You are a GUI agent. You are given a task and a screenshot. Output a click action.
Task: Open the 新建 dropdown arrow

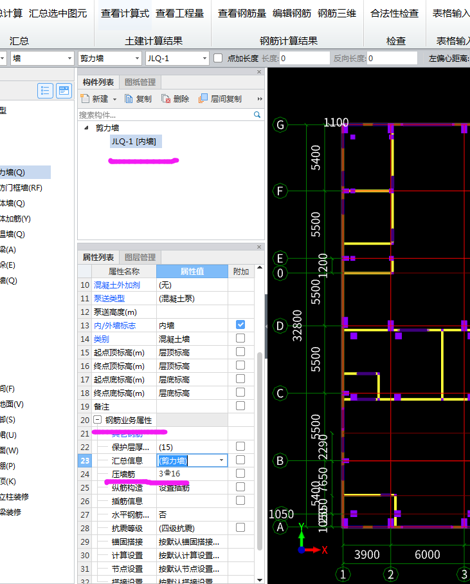point(114,99)
